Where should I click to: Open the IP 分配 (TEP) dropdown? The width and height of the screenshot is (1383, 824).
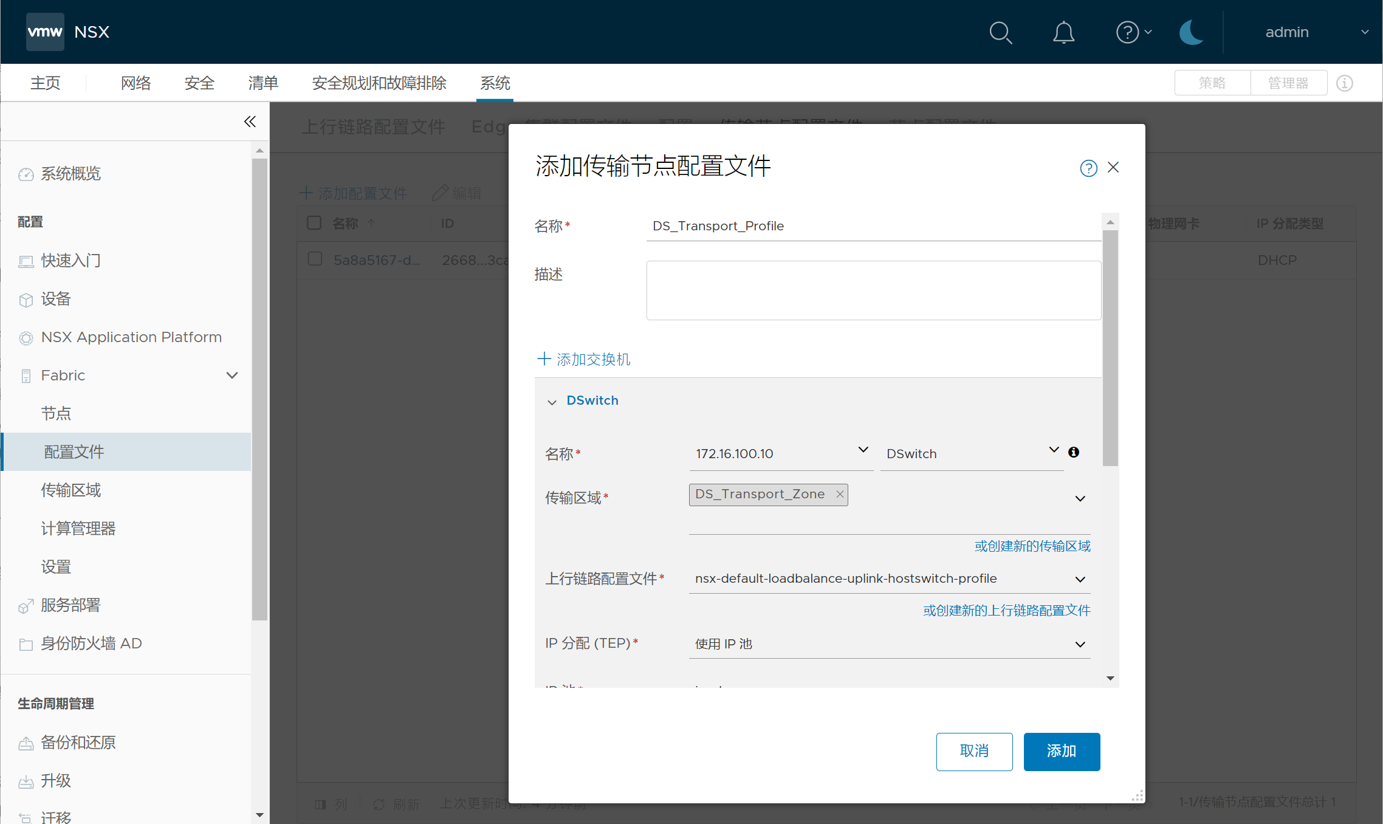[1080, 644]
